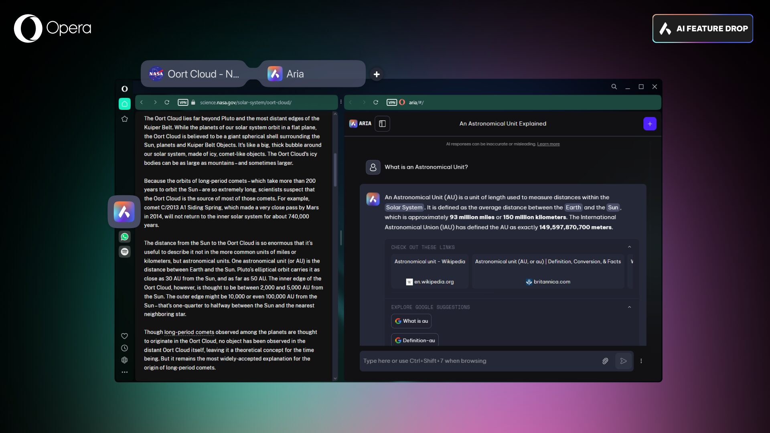The image size is (770, 433).
Task: Click the Settings gear icon in sidebar
Action: [124, 360]
